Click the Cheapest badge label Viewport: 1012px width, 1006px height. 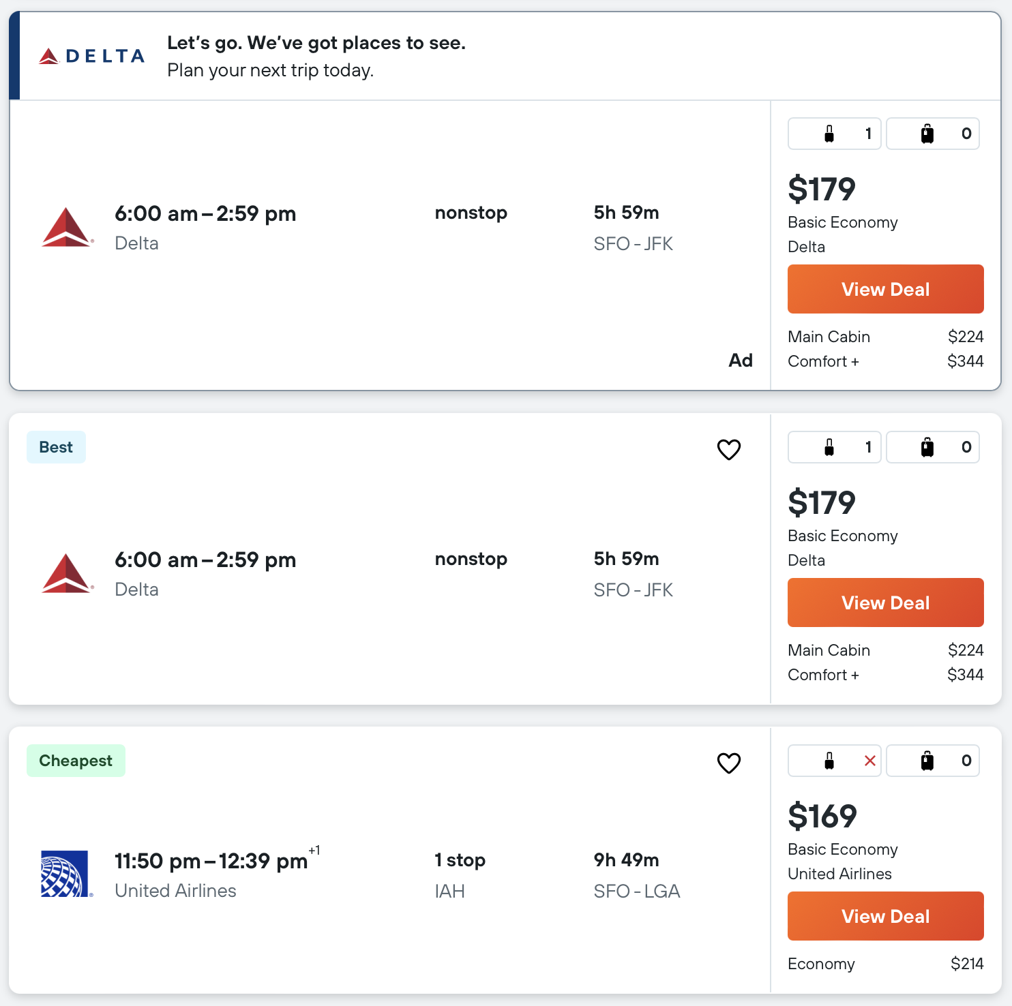pyautogui.click(x=76, y=761)
